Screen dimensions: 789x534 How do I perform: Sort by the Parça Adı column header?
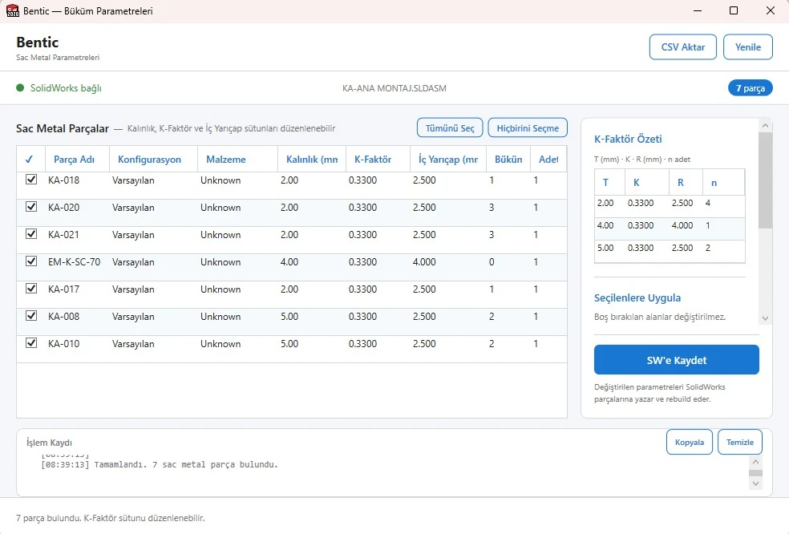[x=77, y=159]
